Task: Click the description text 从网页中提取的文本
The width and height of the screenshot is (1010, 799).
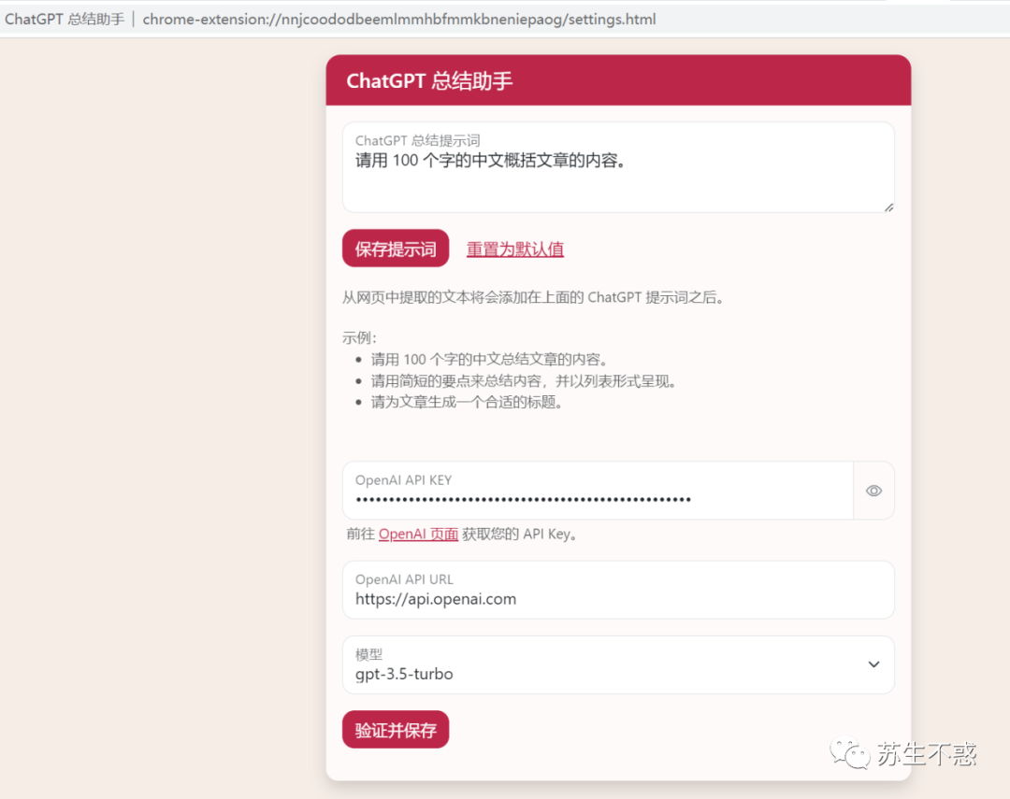Action: point(533,297)
